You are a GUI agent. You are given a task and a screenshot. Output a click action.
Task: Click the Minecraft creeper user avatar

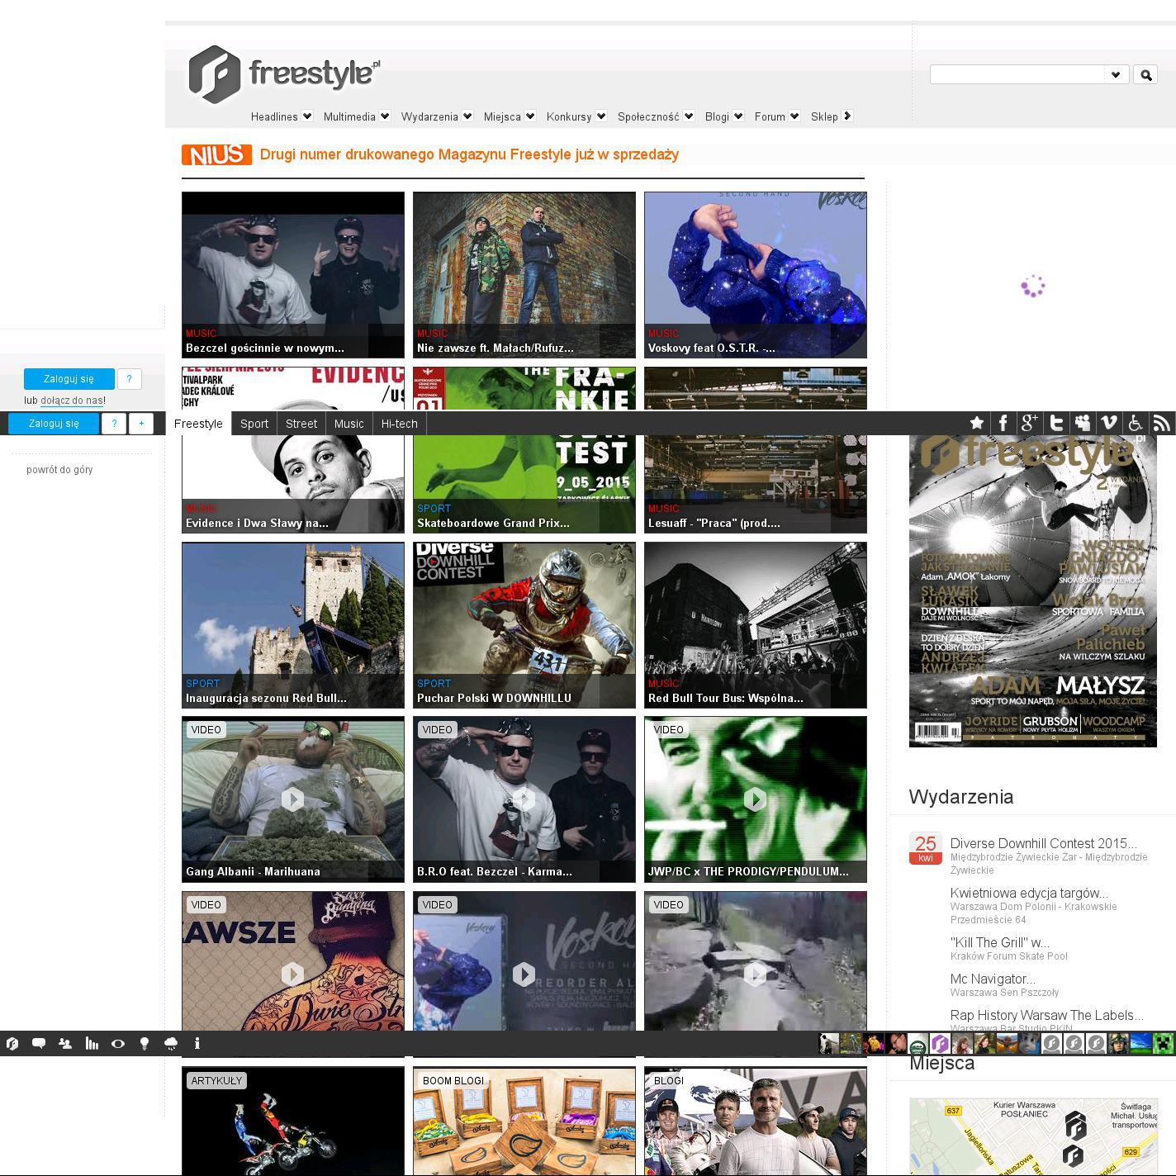click(1163, 1043)
